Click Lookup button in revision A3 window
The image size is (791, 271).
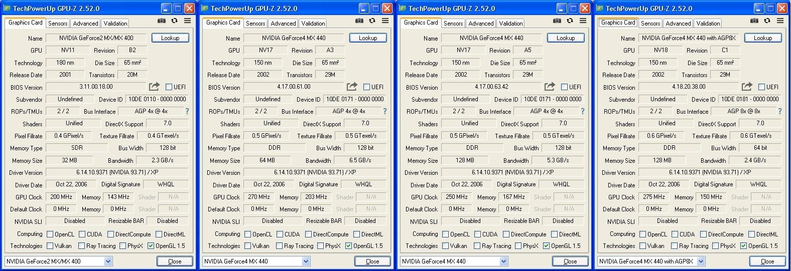click(368, 38)
